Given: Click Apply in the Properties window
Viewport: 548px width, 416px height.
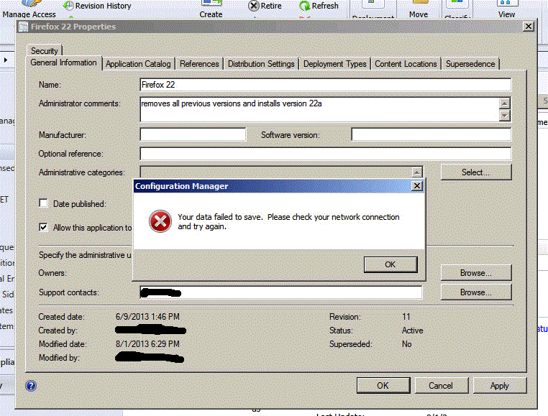Looking at the screenshot, I should point(499,386).
